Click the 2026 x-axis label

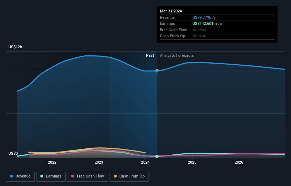239,162
